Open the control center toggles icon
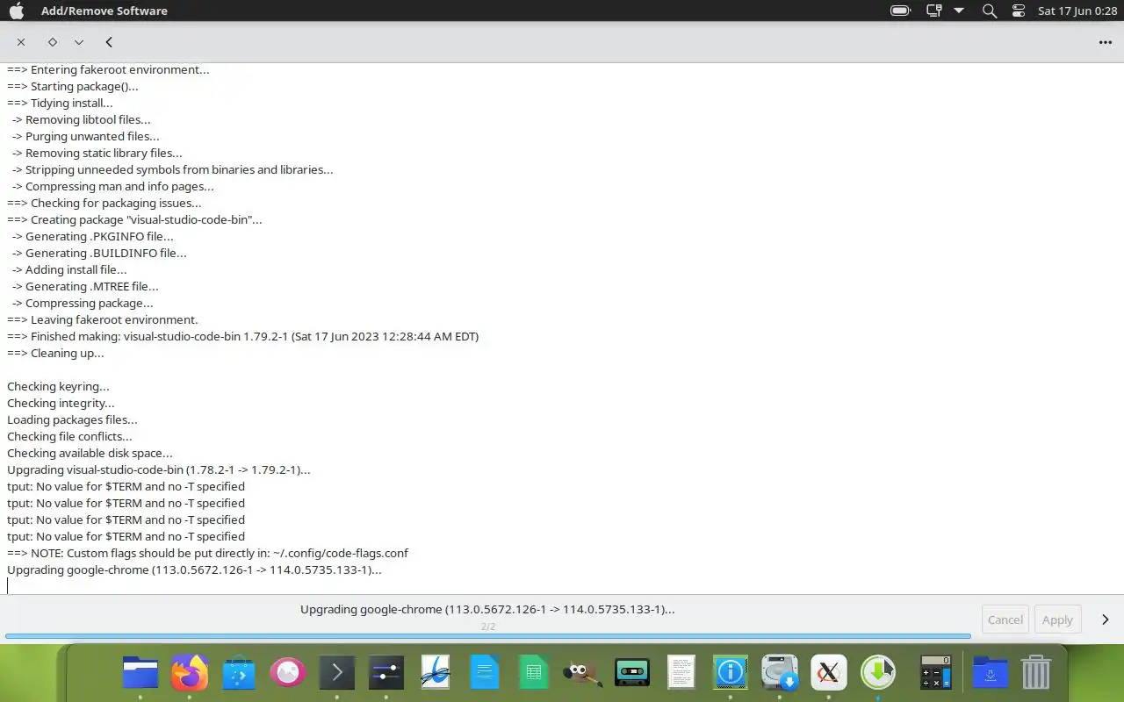The image size is (1124, 702). click(1019, 11)
